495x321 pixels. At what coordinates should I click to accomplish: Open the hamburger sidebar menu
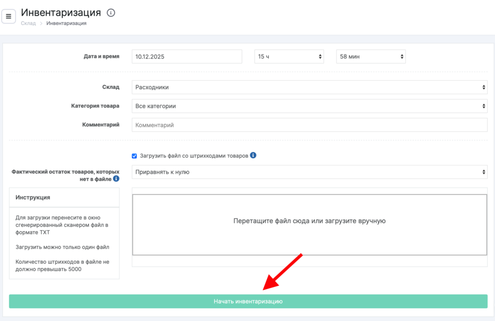(9, 16)
